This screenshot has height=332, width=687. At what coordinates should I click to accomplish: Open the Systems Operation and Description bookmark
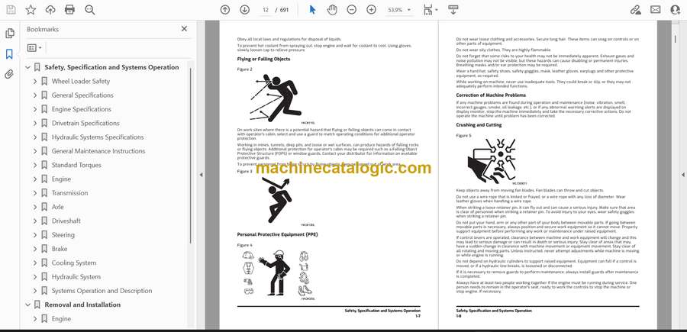point(102,291)
